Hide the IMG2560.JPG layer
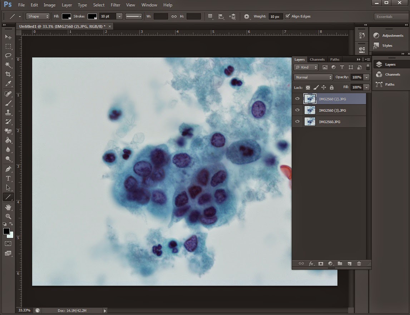Viewport: 410px width, 315px height. (x=297, y=122)
